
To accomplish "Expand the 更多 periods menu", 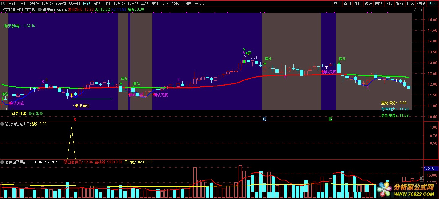I will click(200, 4).
